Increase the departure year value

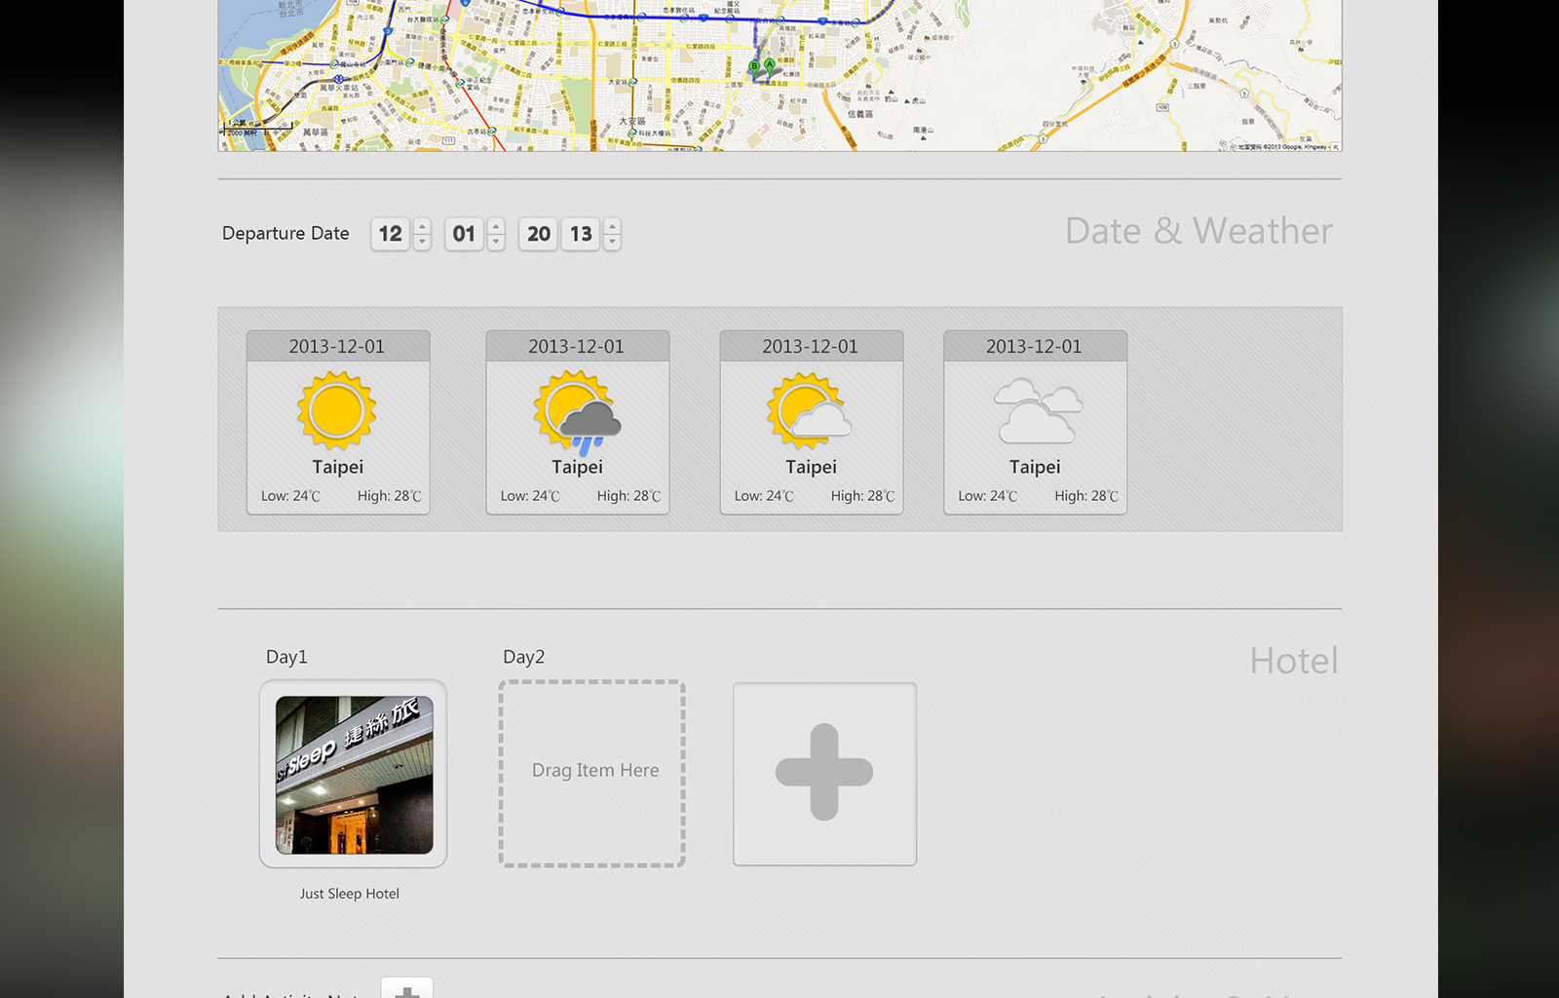pyautogui.click(x=612, y=227)
